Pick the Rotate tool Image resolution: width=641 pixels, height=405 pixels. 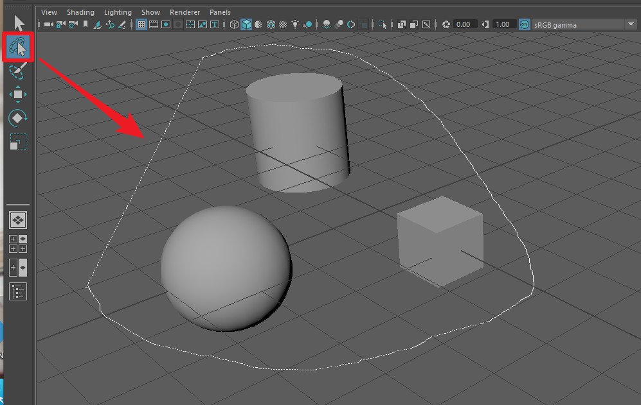(18, 118)
